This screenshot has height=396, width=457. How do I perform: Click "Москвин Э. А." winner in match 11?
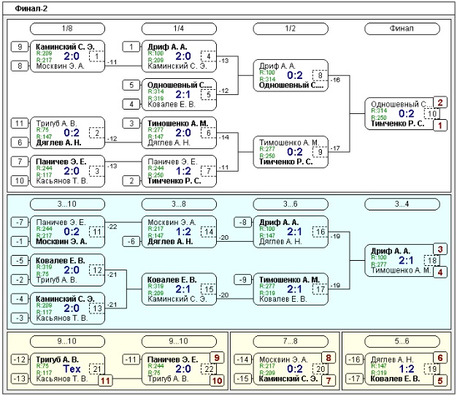point(61,242)
